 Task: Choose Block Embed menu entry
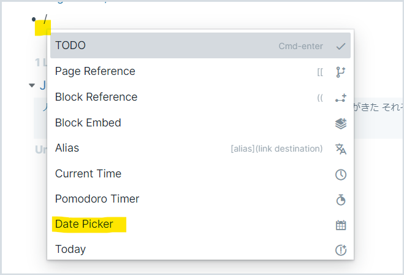pyautogui.click(x=200, y=123)
